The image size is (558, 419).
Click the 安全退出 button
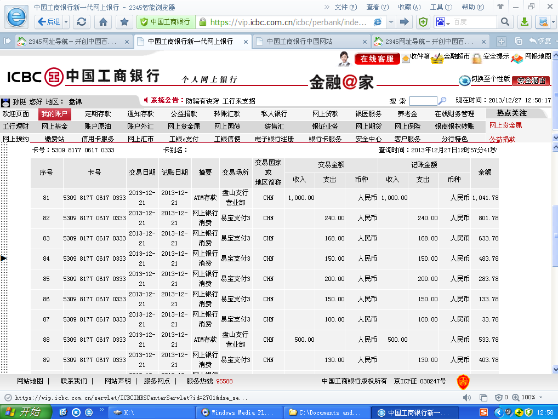(x=531, y=81)
